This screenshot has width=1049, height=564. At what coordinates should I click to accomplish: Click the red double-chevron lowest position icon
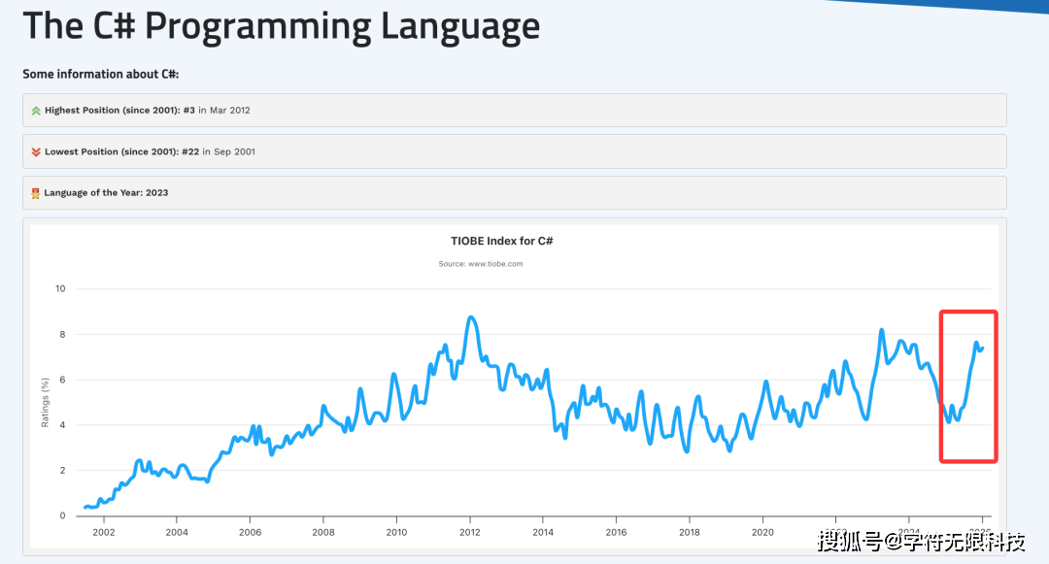point(36,151)
